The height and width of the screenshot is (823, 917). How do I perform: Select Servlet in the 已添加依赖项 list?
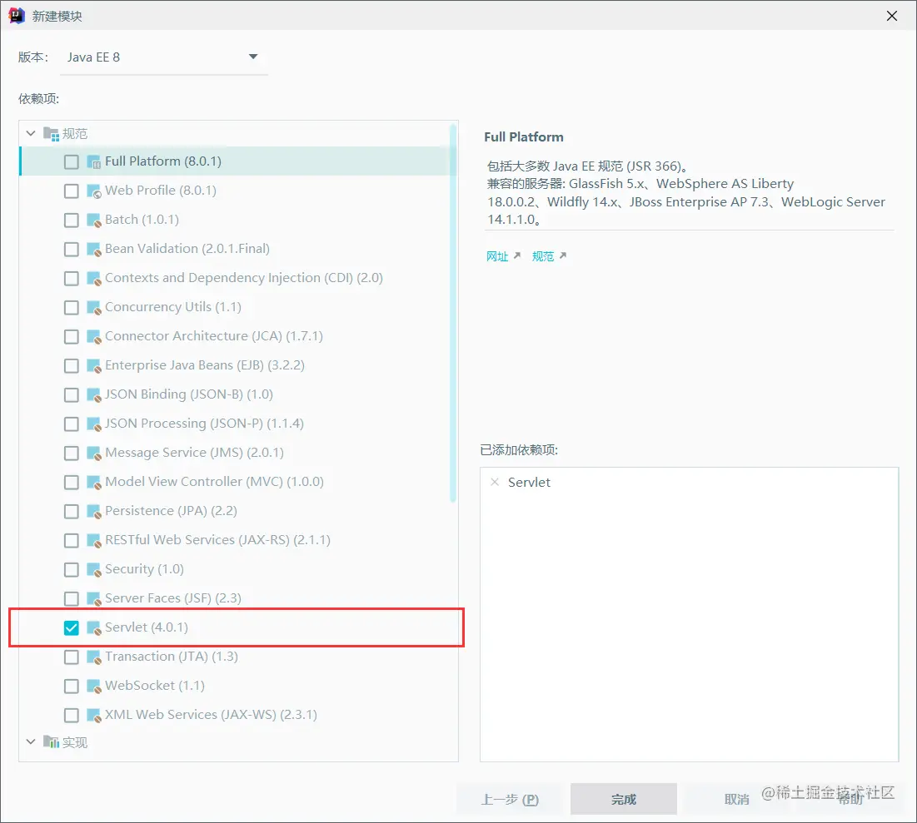529,482
